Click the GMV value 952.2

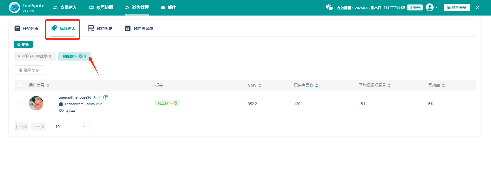click(x=252, y=104)
